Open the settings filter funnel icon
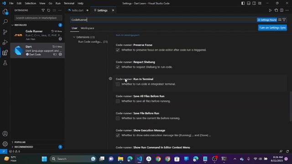292x164 pixels. (x=284, y=20)
